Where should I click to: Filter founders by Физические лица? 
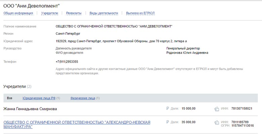83,98
